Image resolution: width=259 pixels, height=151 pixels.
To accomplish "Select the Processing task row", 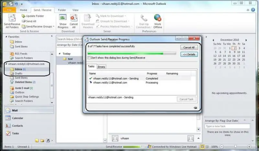I will coord(140,82).
